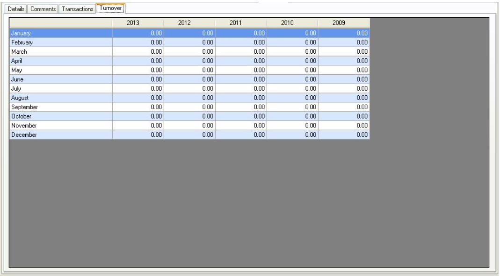The height and width of the screenshot is (276, 500).
Task: Click April 2012 turnover cell
Action: coord(189,61)
